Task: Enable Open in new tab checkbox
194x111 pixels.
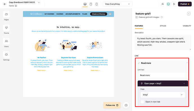Action: coord(142,102)
